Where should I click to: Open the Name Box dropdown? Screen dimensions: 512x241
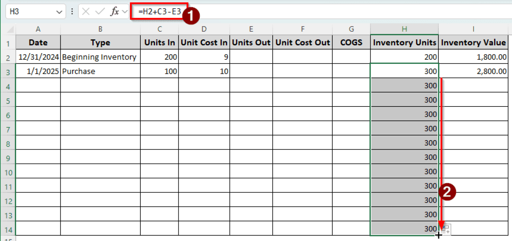(59, 11)
